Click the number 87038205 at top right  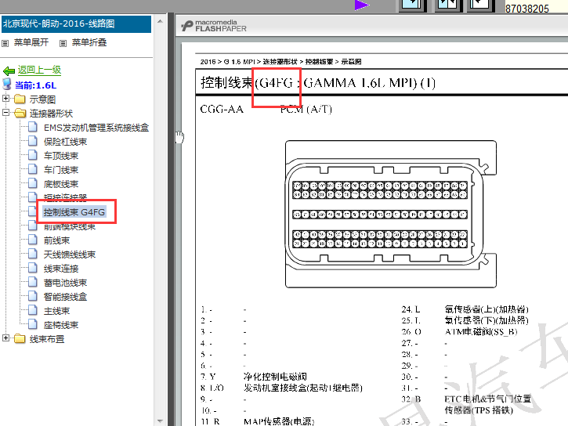pyautogui.click(x=527, y=9)
